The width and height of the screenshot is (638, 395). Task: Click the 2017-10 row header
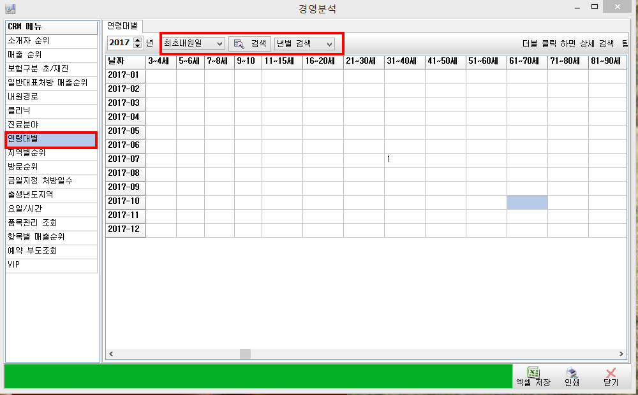(x=125, y=201)
